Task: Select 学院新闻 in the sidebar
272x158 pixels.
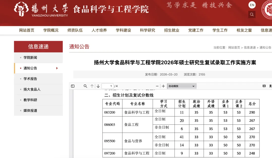Action: coord(38,58)
